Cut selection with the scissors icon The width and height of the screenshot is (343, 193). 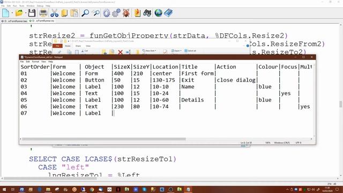point(54,13)
